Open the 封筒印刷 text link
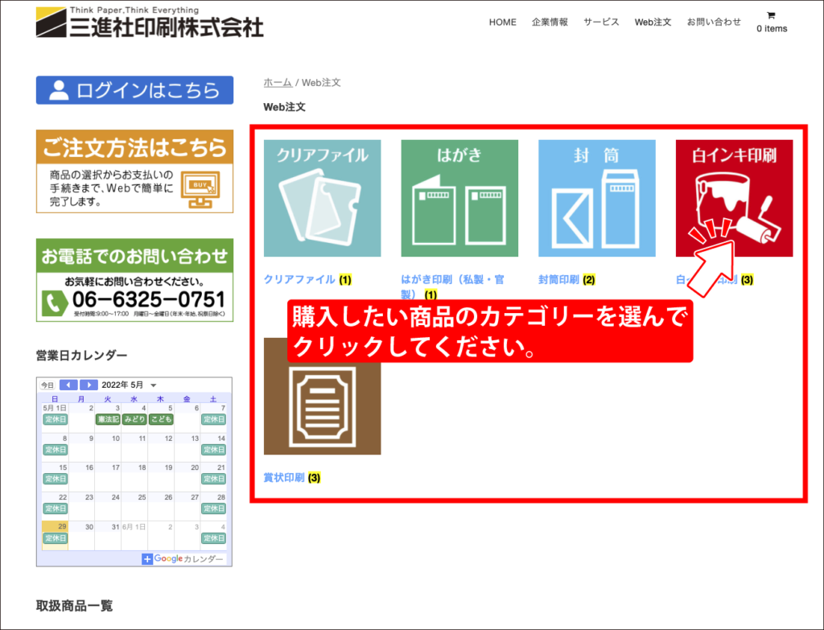 tap(558, 280)
